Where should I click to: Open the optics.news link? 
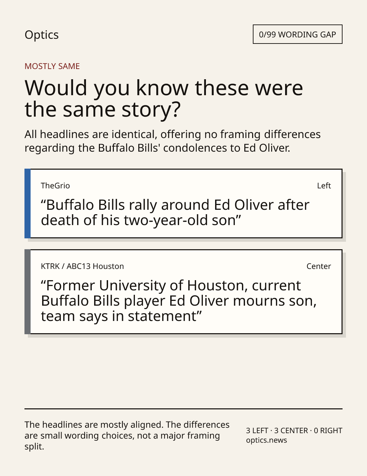point(266,440)
